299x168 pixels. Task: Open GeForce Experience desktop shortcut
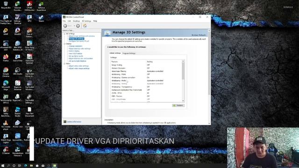point(41,6)
